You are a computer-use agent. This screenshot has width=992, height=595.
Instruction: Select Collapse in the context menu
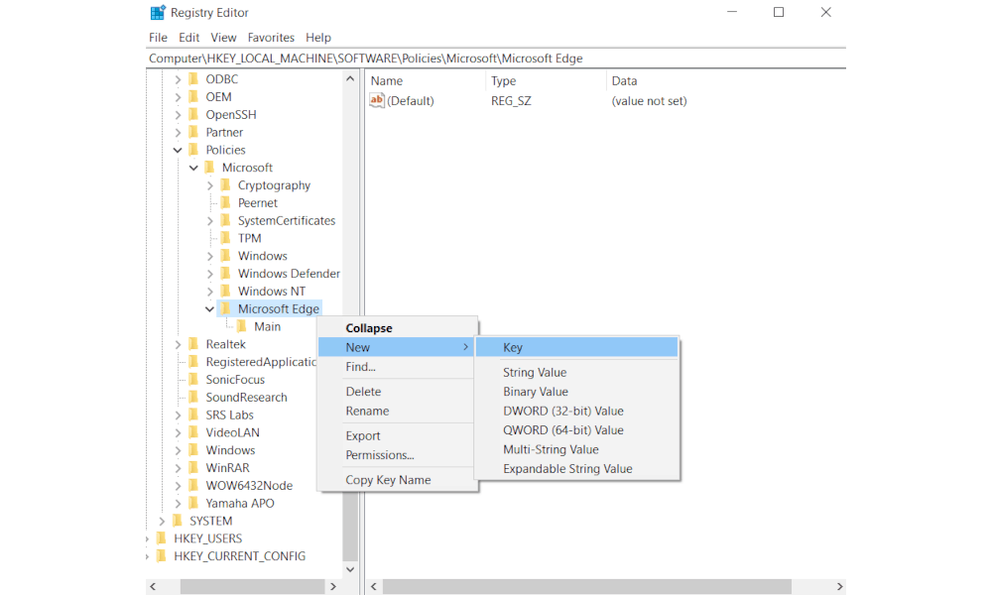397,328
